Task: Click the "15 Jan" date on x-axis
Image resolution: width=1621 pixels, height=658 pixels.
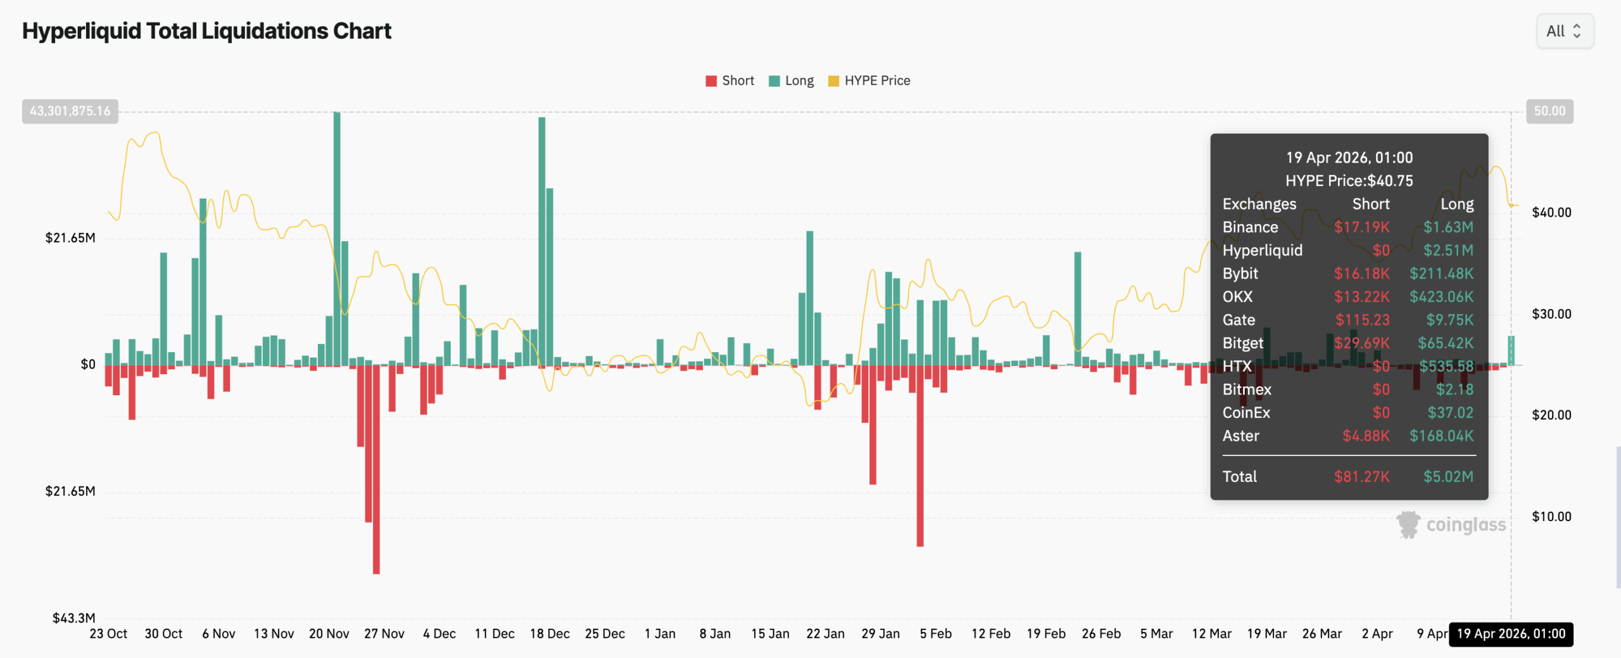Action: 770,634
